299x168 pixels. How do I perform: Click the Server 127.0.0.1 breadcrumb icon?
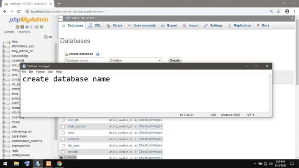click(68, 18)
